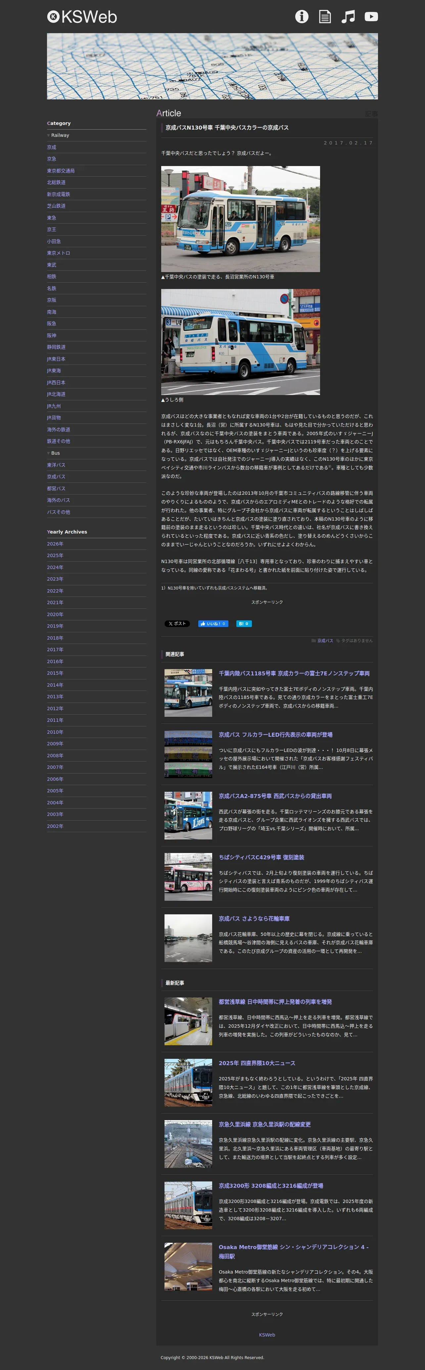
Task: Click the rear-view N130 bus photo
Action: click(x=241, y=342)
